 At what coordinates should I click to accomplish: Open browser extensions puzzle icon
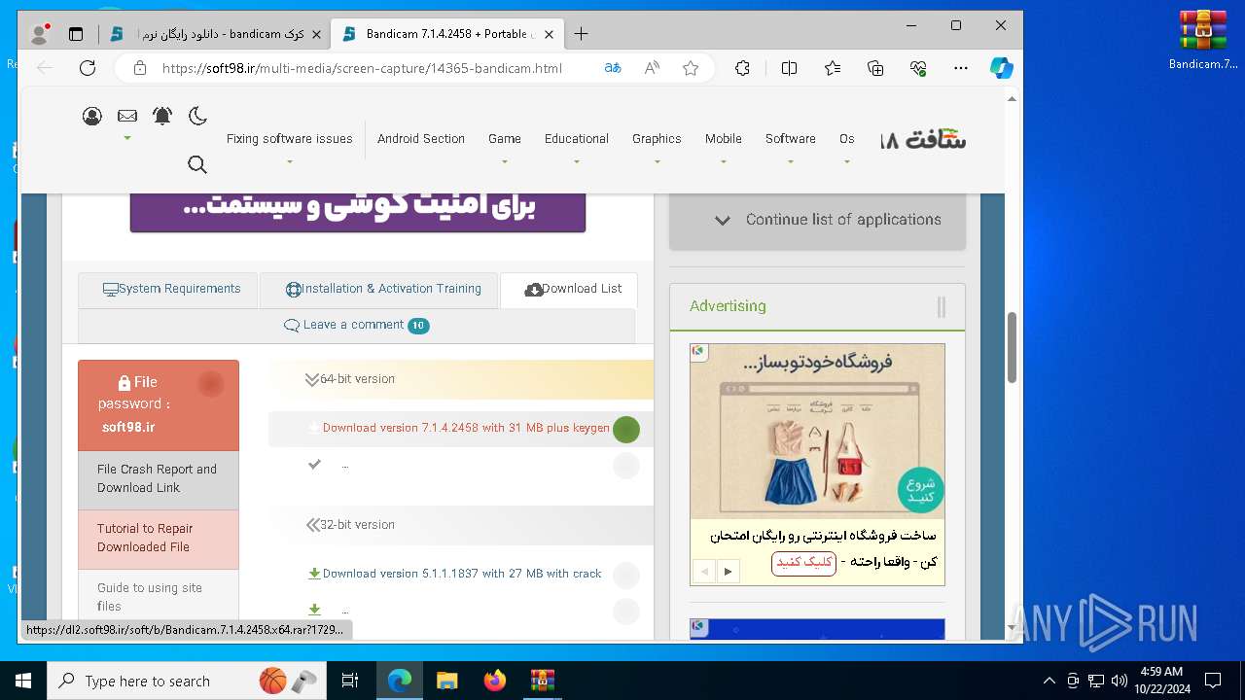[742, 68]
